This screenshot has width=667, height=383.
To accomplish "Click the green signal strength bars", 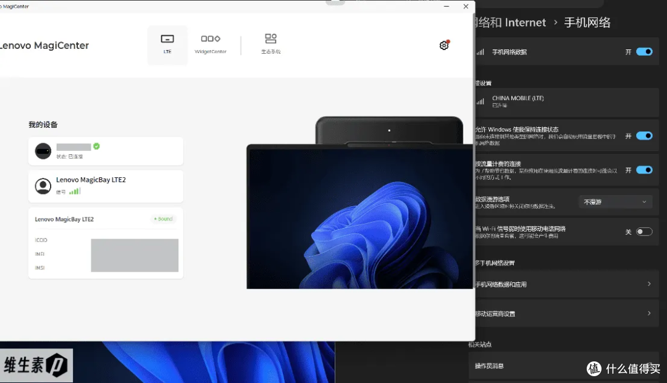I will [75, 192].
